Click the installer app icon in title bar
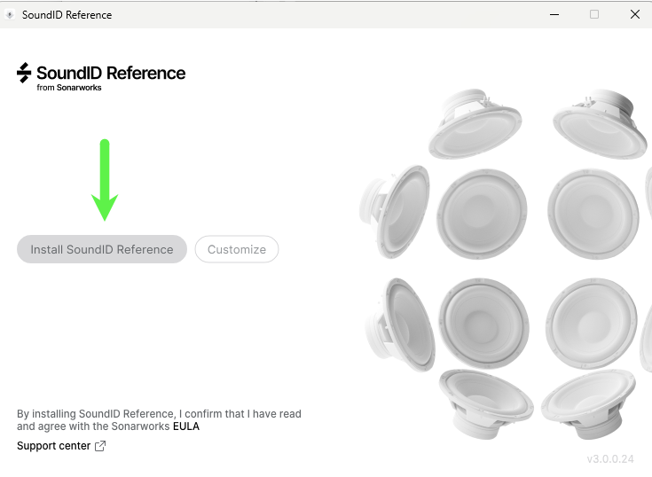 [x=10, y=14]
